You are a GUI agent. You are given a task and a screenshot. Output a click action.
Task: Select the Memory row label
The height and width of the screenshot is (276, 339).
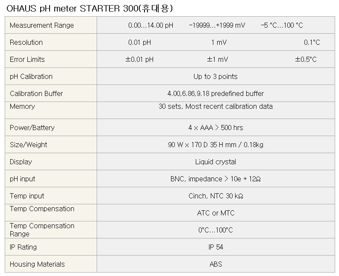[x=22, y=106]
